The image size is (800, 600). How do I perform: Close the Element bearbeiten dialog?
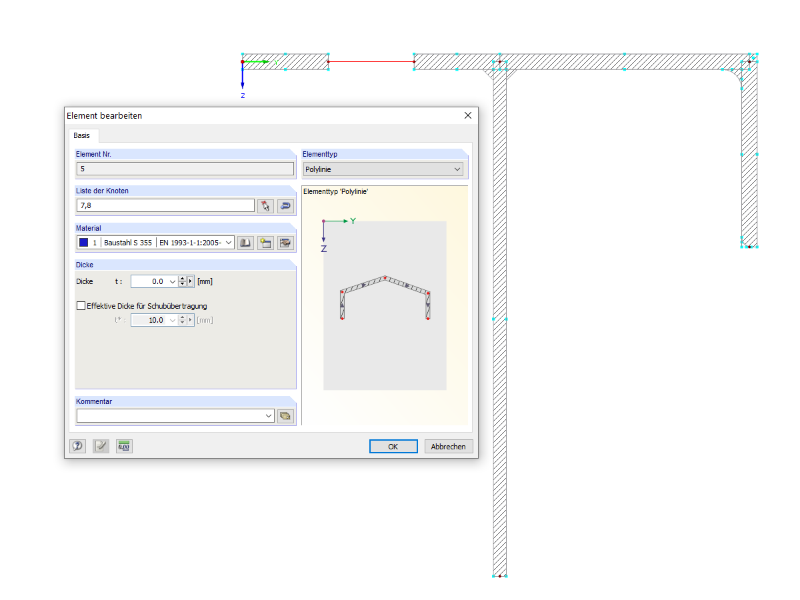[x=467, y=115]
